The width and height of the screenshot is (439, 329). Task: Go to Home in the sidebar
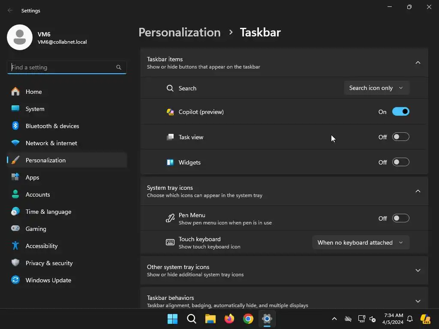[x=67, y=92]
